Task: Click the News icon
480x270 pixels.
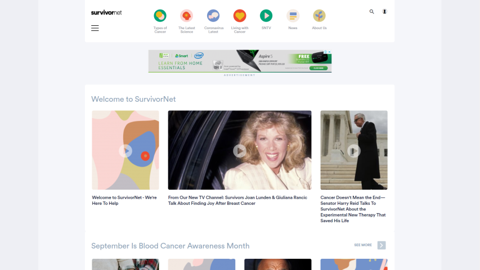Action: [293, 16]
